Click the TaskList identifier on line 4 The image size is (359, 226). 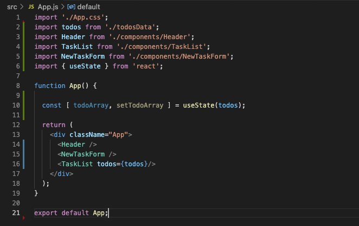(x=77, y=47)
